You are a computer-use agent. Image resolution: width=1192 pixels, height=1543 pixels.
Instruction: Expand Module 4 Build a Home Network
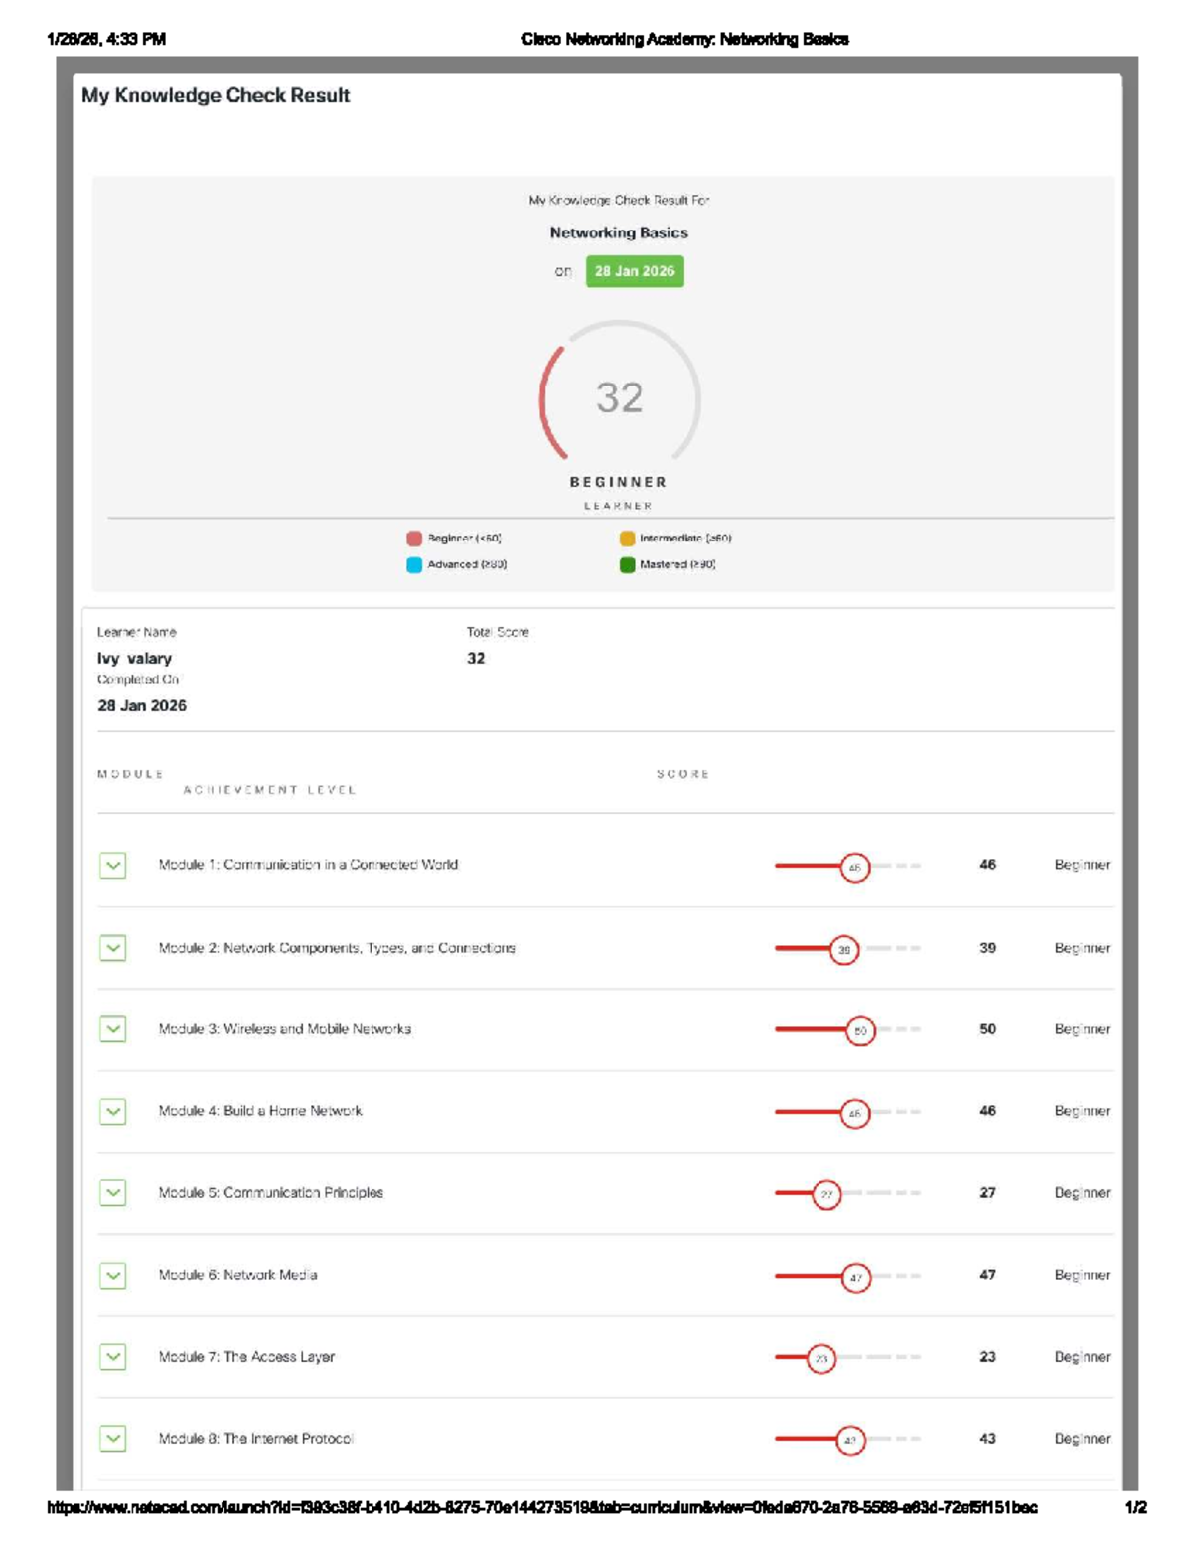[113, 1112]
